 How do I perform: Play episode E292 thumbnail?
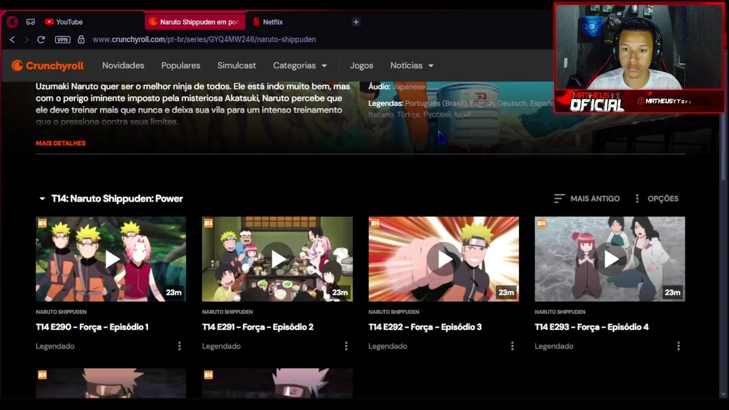pos(444,259)
